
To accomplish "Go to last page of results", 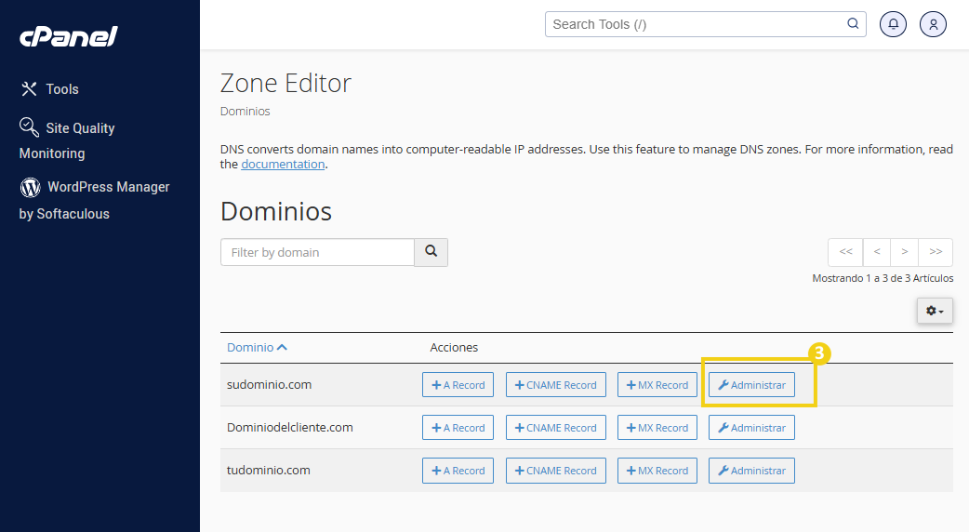I will [936, 251].
